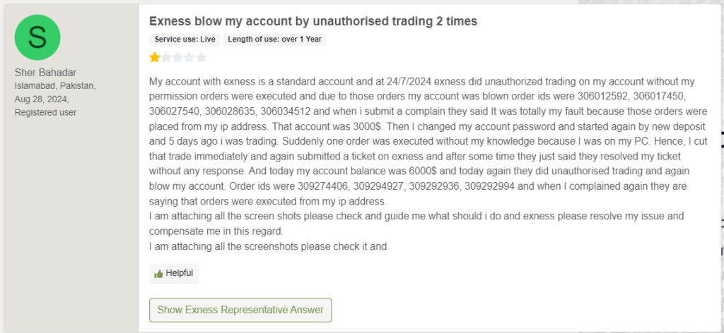Click the Registered user label
The height and width of the screenshot is (333, 724).
(x=46, y=112)
